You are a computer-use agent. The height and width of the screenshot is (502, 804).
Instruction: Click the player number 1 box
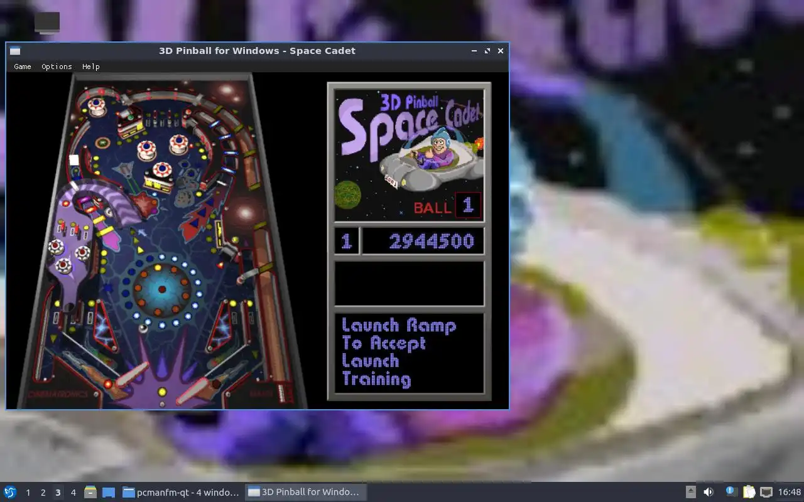347,242
